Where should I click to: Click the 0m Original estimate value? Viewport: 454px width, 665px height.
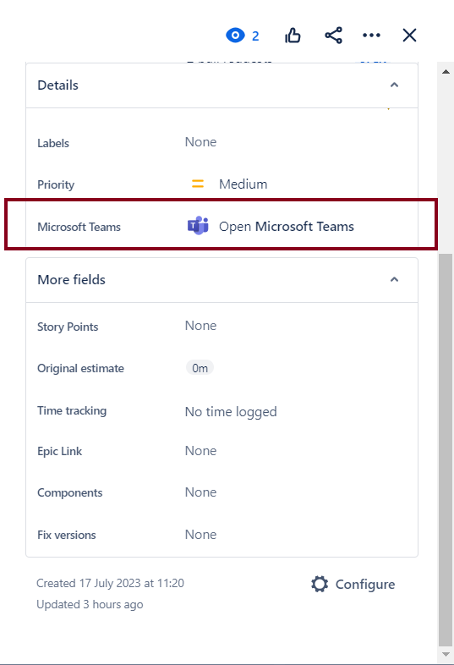click(x=200, y=368)
